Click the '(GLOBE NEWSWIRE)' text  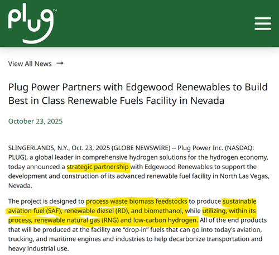(x=141, y=148)
